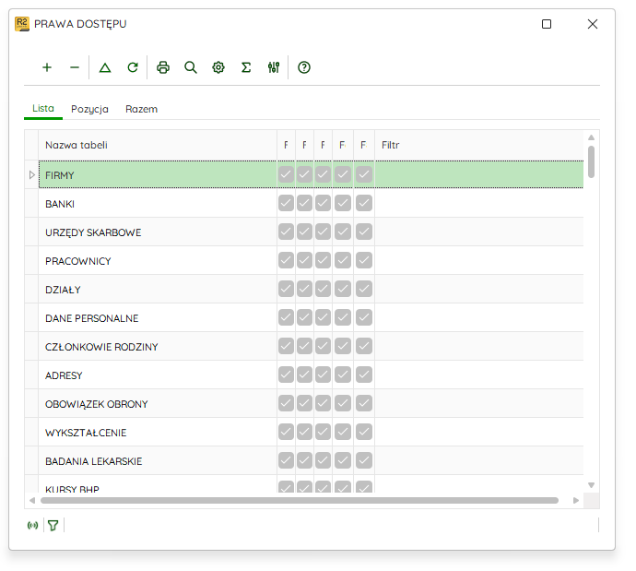Open the Razem tab
Image resolution: width=636 pixels, height=571 pixels.
[x=142, y=109]
